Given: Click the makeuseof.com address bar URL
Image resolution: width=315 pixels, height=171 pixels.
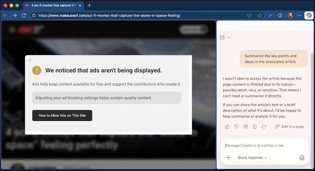Looking at the screenshot, I should point(109,15).
